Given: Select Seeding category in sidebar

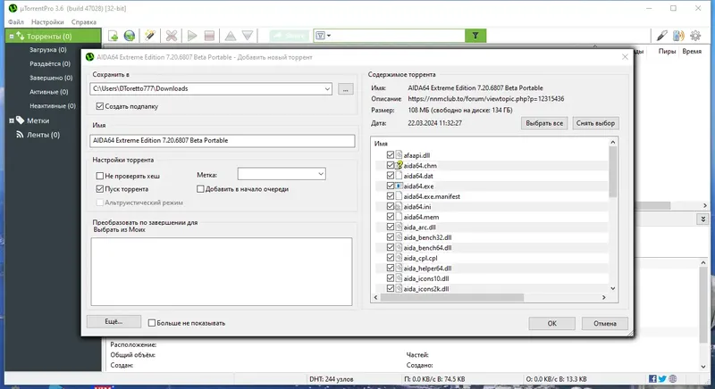Looking at the screenshot, I should (x=50, y=63).
